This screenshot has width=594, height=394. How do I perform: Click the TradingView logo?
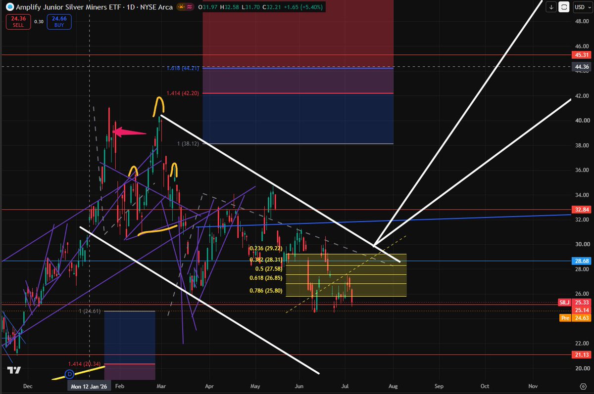coord(14,370)
